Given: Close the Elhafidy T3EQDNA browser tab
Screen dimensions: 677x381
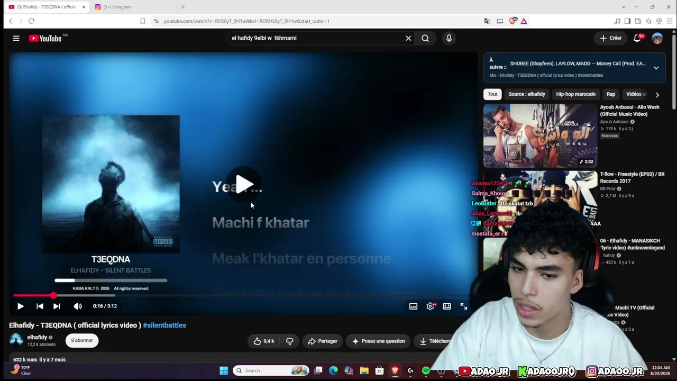Looking at the screenshot, I should coord(84,7).
